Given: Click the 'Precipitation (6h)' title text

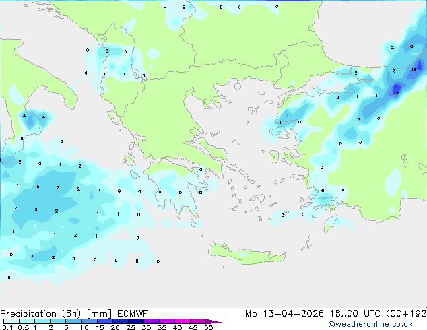Looking at the screenshot, I should tap(40, 314).
